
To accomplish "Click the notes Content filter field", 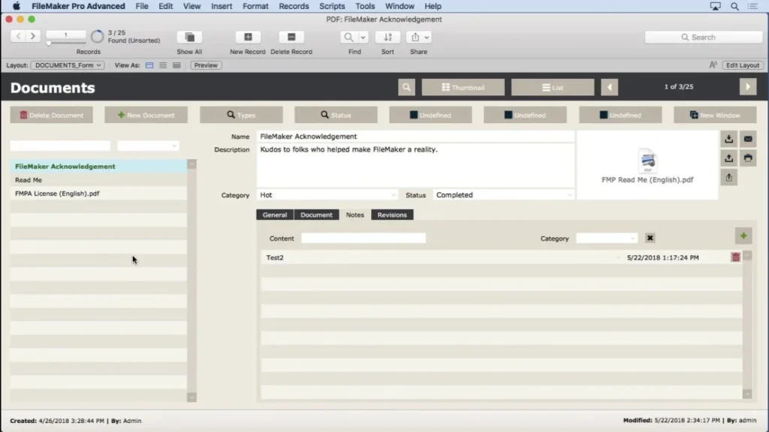I will point(363,238).
